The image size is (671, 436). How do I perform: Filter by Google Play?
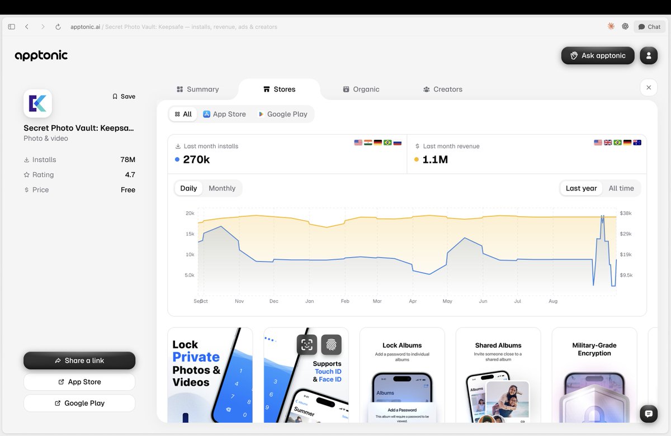click(x=282, y=114)
